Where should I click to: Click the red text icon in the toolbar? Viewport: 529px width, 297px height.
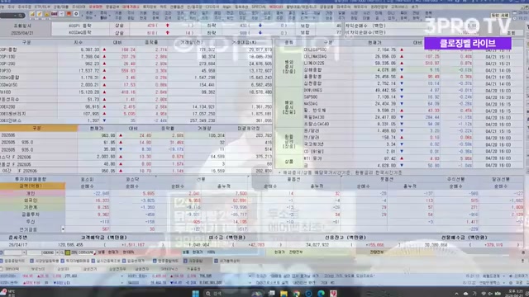[x=54, y=14]
